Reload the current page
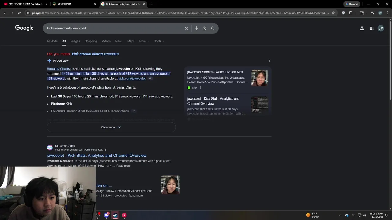 (x=19, y=13)
